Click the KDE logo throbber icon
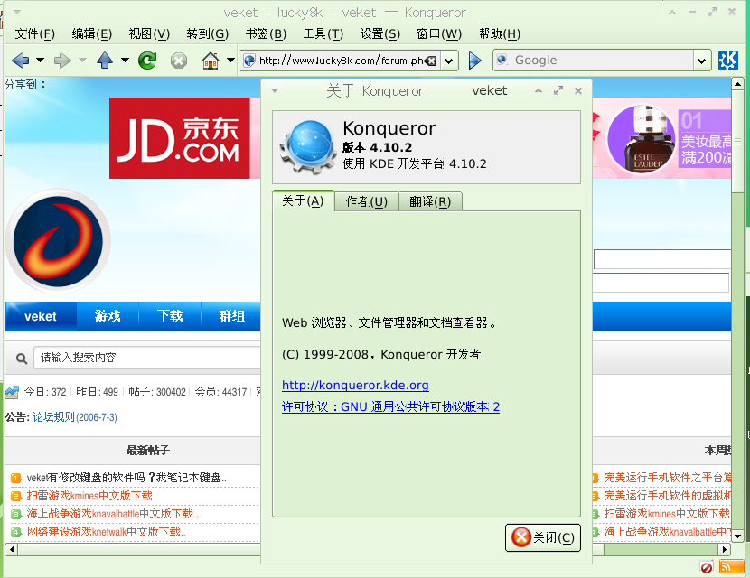750x578 pixels. (728, 61)
